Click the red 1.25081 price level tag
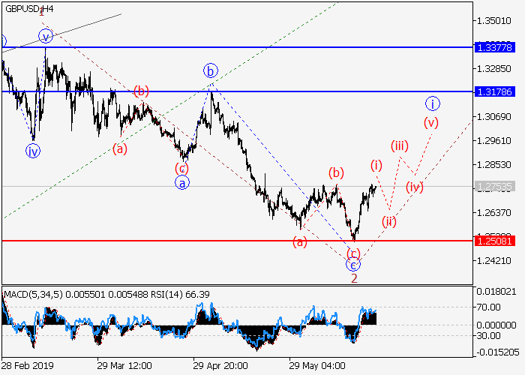Screen dimensions: 525x375 [493, 241]
